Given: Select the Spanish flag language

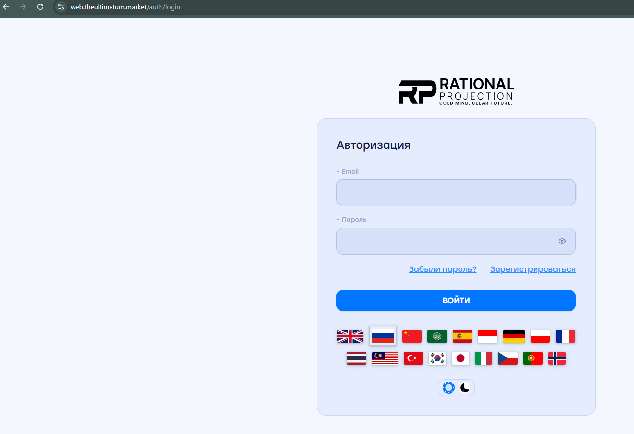Looking at the screenshot, I should pos(462,336).
